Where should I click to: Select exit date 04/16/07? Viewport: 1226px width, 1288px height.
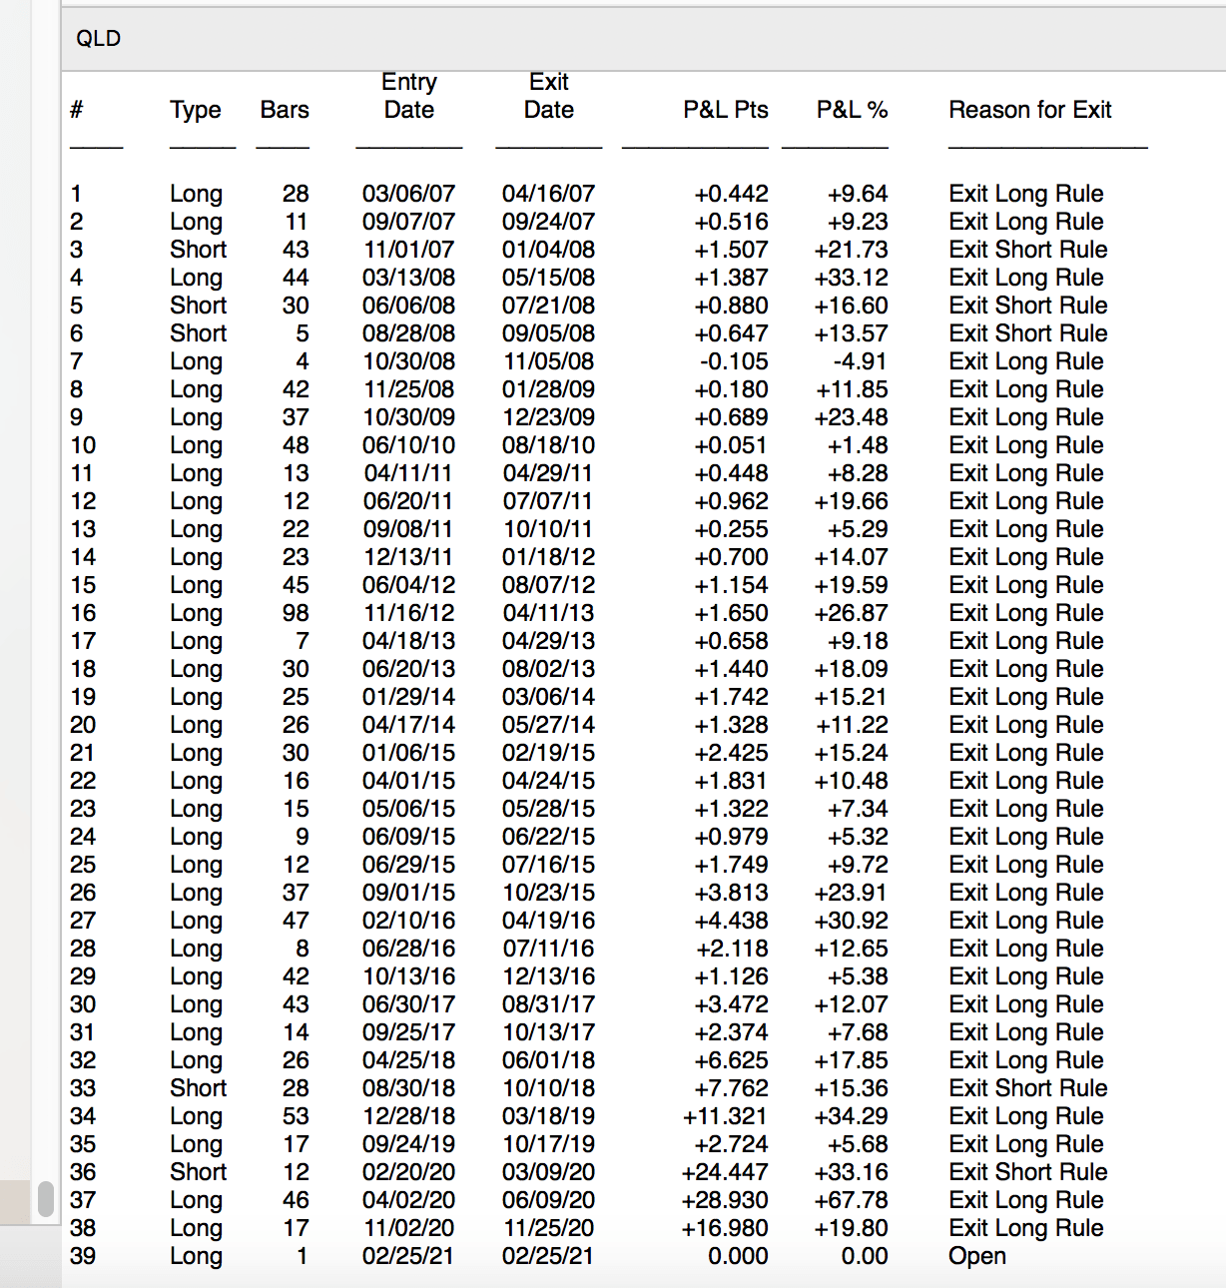(548, 194)
